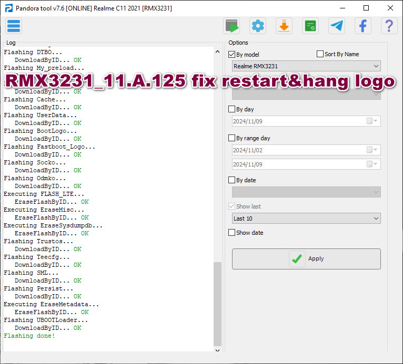This screenshot has height=364, width=403.
Task: Open settings with the blue gear icon
Action: pos(258,26)
